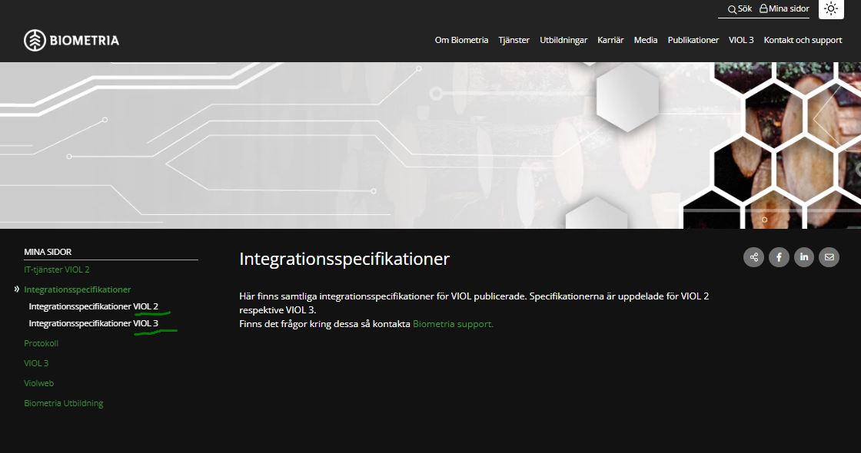
Task: Open Tjänster menu
Action: click(x=514, y=40)
